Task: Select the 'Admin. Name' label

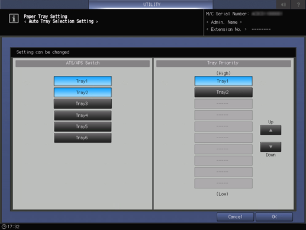Action: point(224,22)
